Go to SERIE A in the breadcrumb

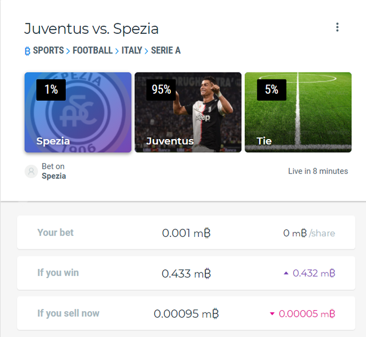click(166, 50)
